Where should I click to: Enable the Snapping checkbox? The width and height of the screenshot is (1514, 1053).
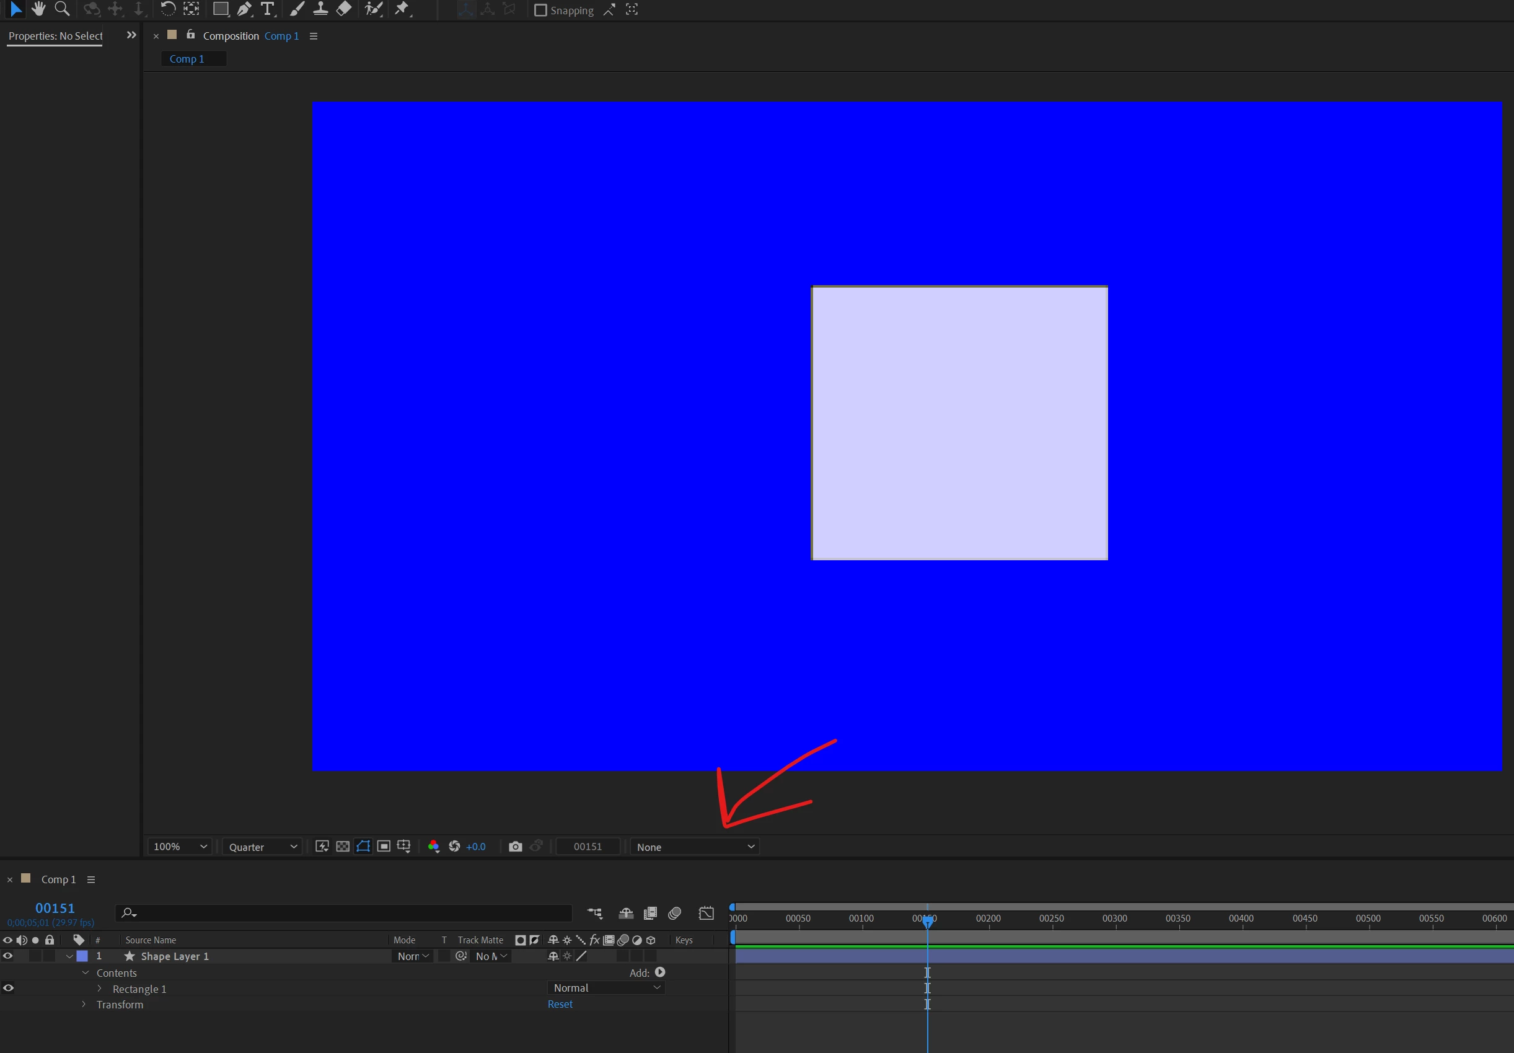(540, 10)
